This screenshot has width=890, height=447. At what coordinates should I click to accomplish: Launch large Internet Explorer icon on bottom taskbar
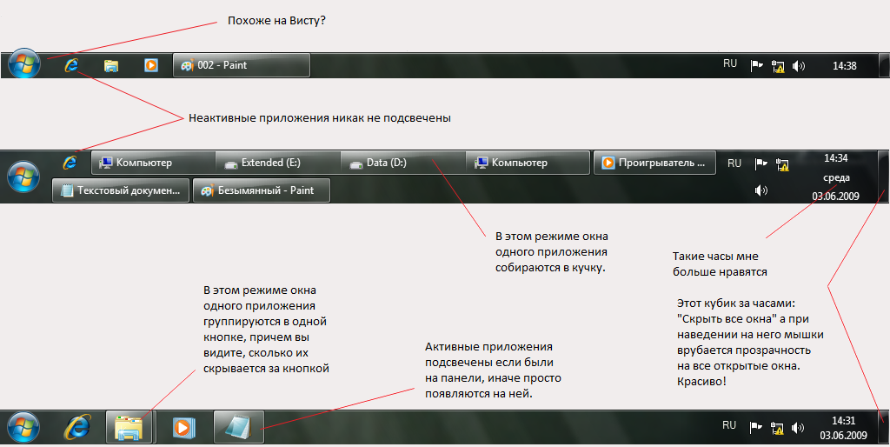[x=77, y=427]
